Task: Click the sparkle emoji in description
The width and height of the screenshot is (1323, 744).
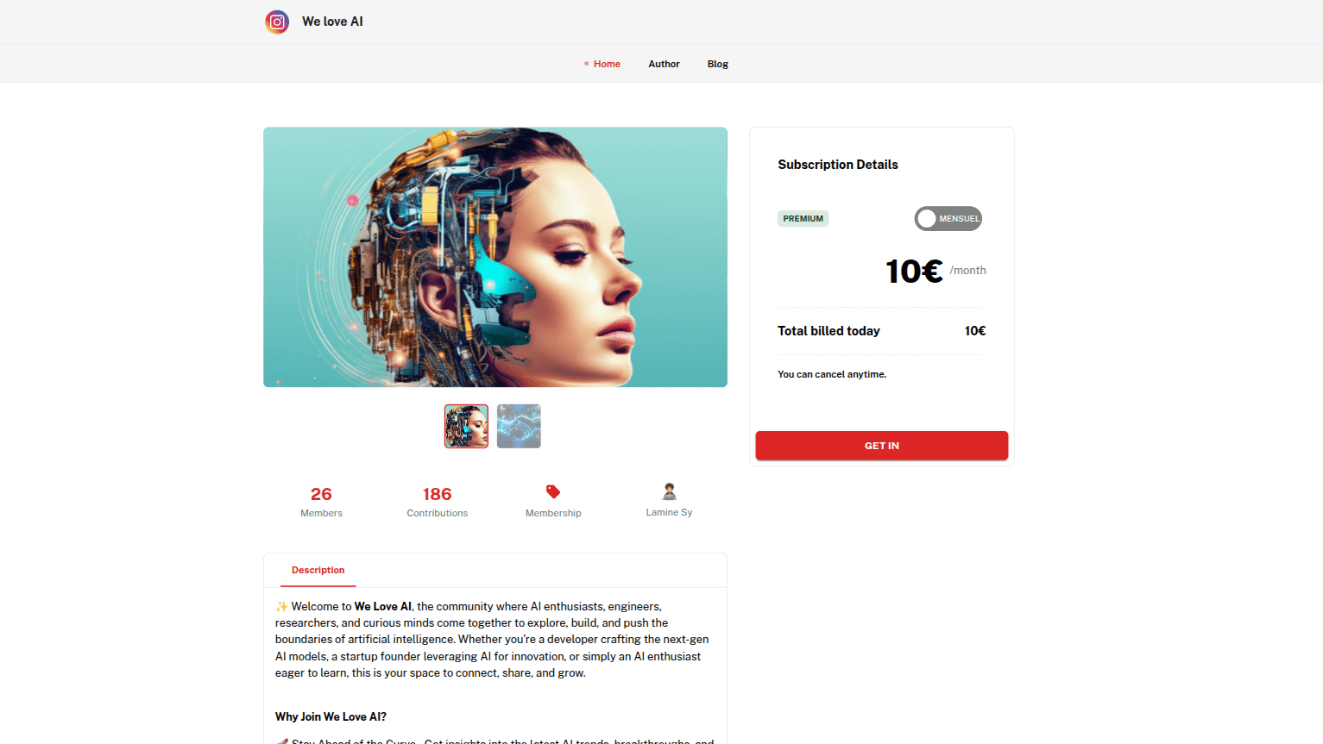Action: [x=281, y=606]
